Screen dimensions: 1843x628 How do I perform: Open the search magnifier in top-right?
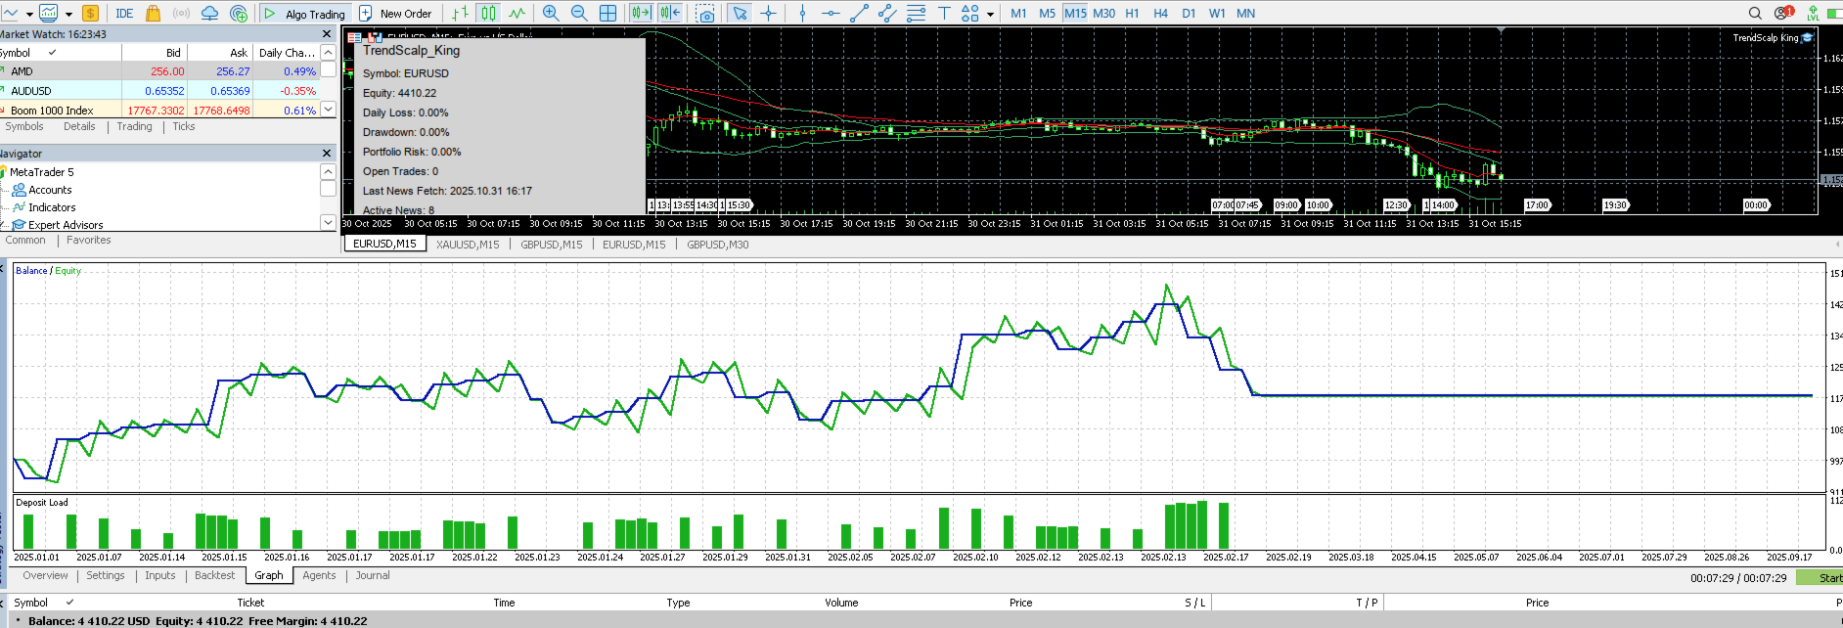[1755, 13]
